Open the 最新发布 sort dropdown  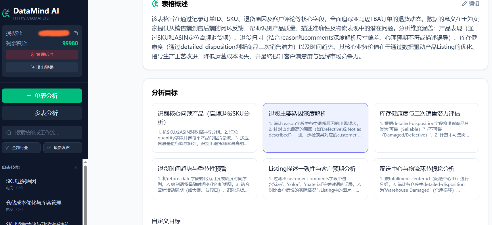tap(63, 148)
